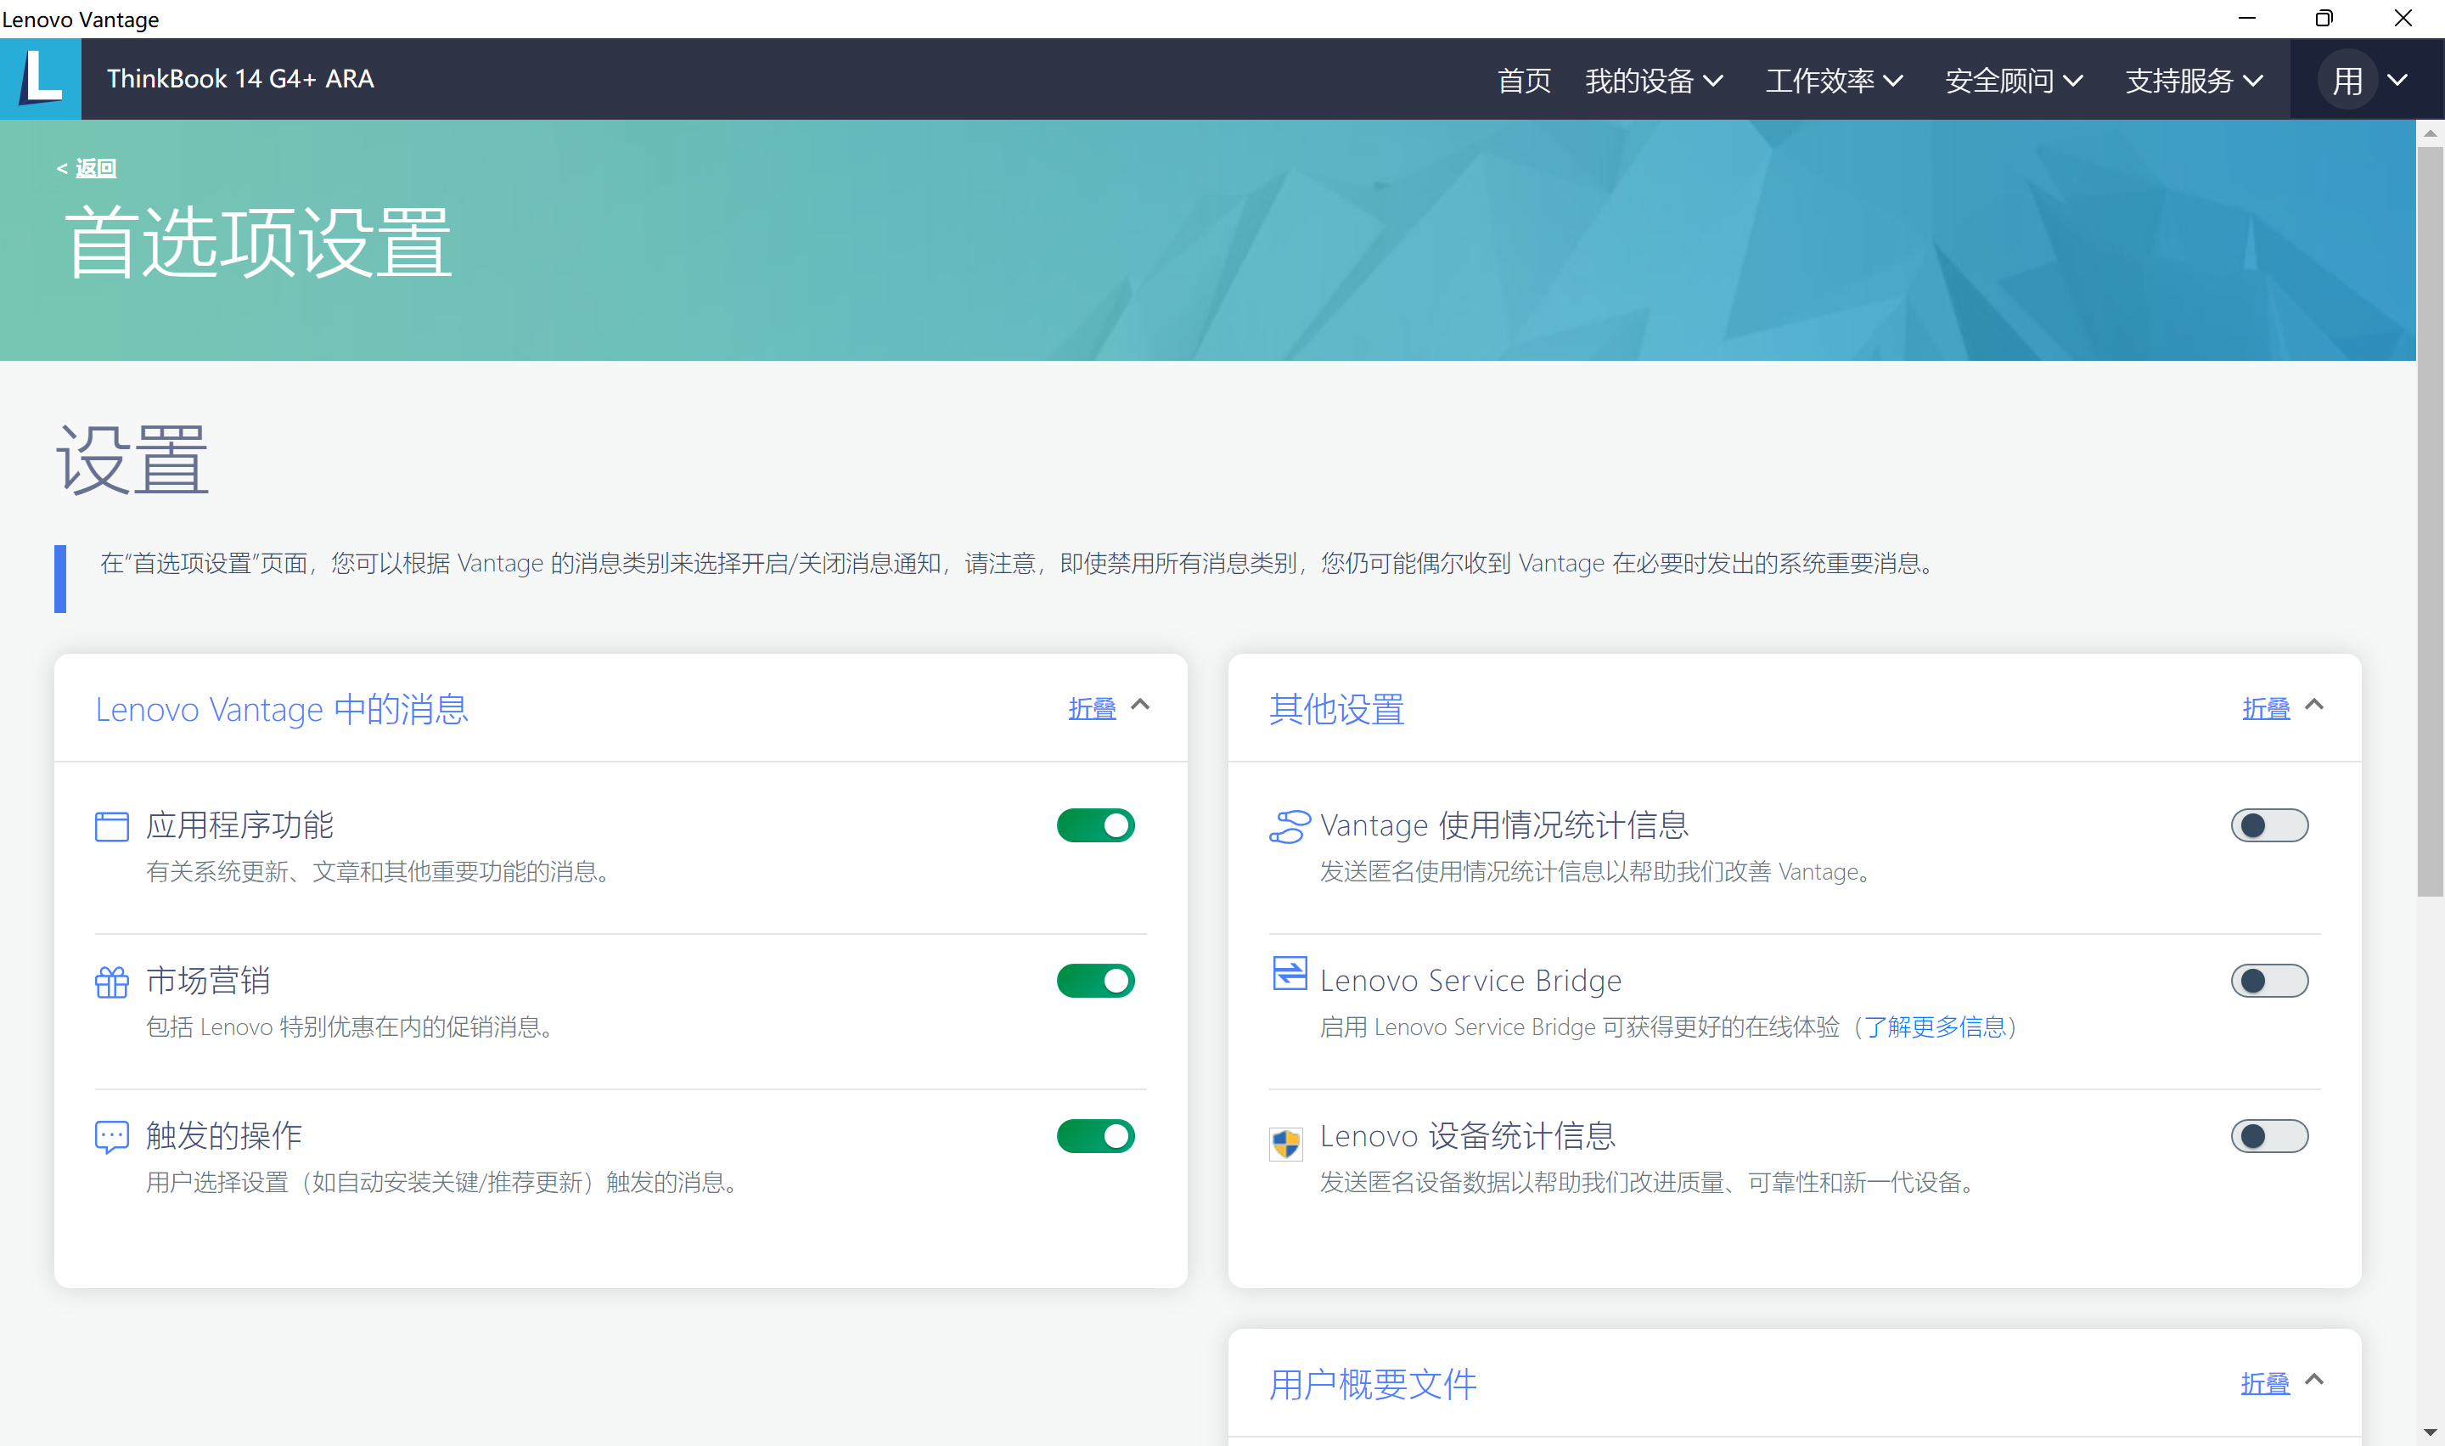The image size is (2445, 1446).
Task: Click ThinkBook 14 G4+ ARA device name
Action: (x=240, y=79)
